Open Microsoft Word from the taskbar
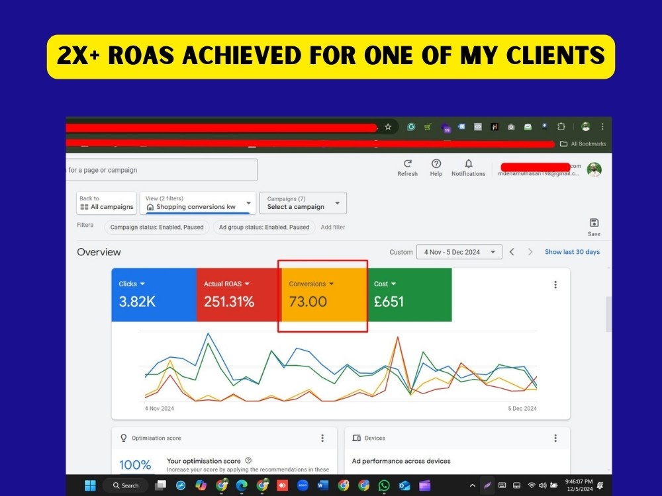 (x=323, y=485)
